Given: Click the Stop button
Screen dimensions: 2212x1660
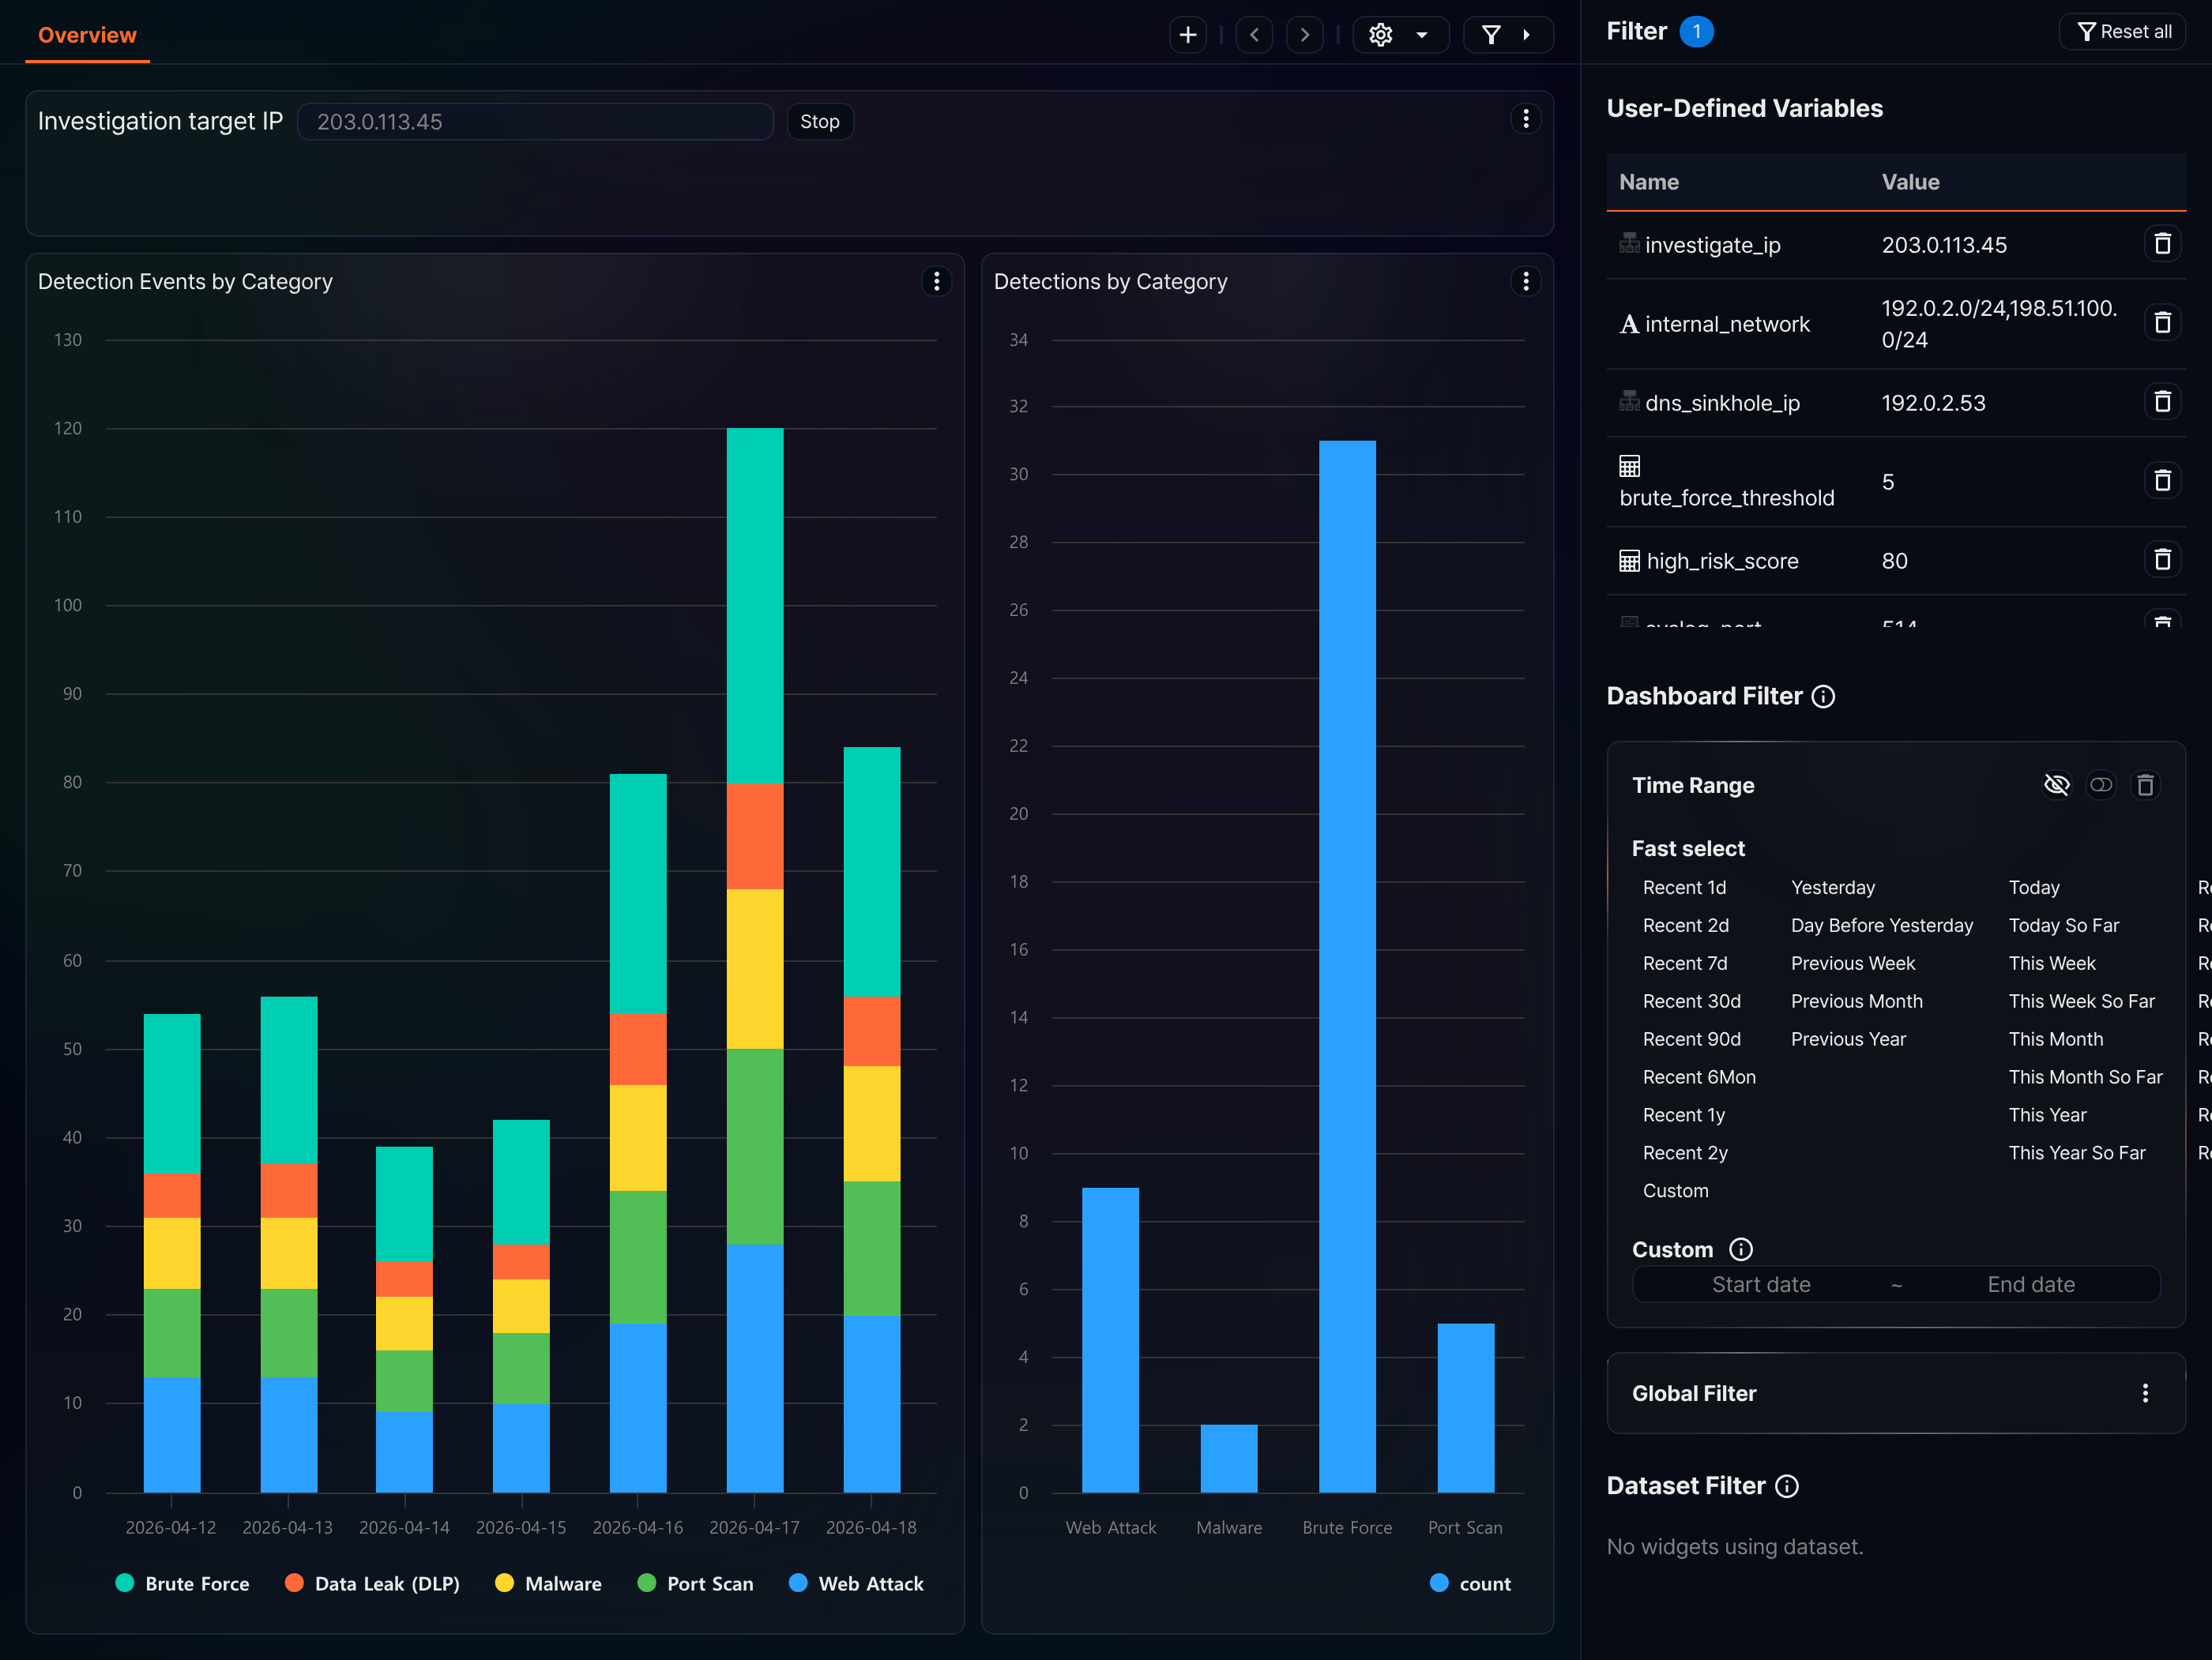Looking at the screenshot, I should tap(820, 122).
